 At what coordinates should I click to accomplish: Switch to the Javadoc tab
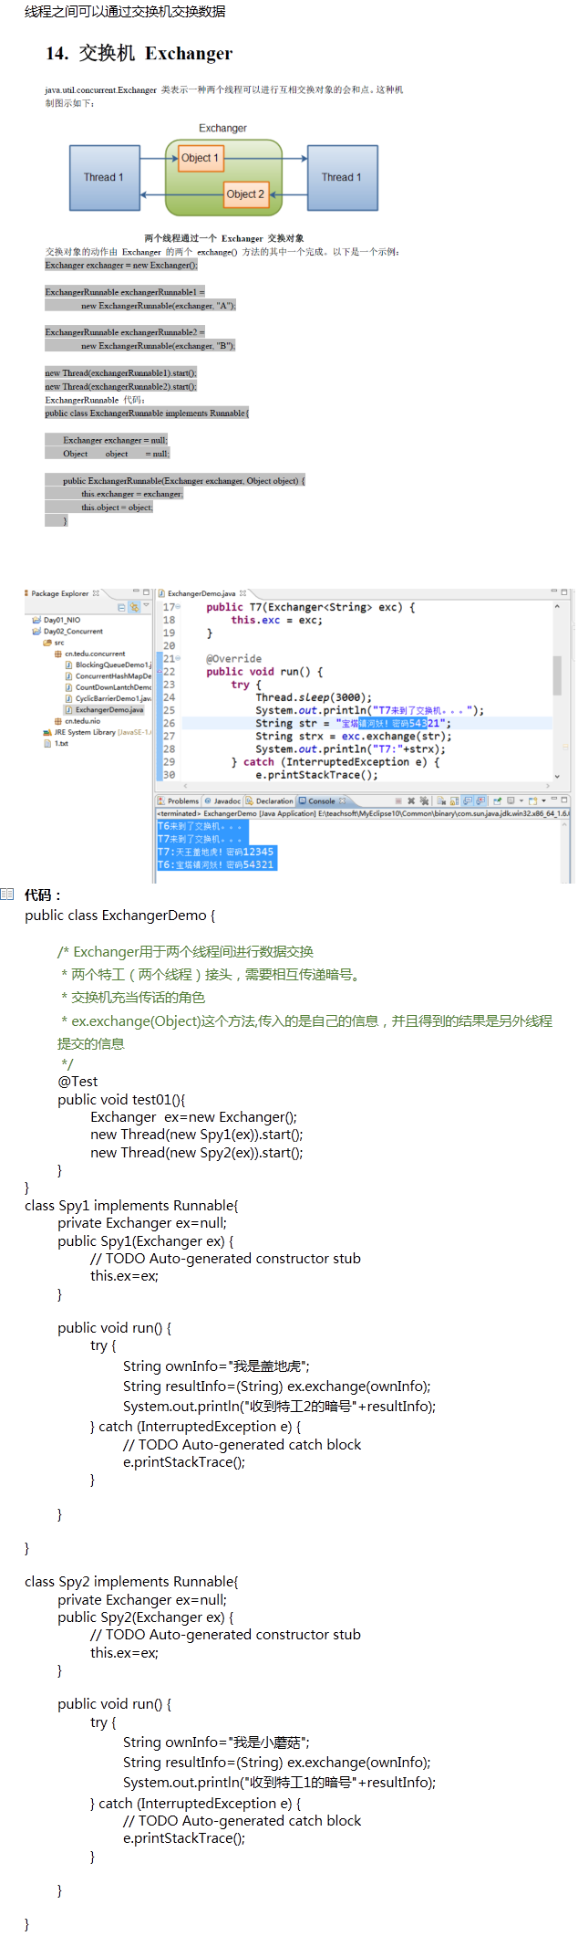(222, 801)
